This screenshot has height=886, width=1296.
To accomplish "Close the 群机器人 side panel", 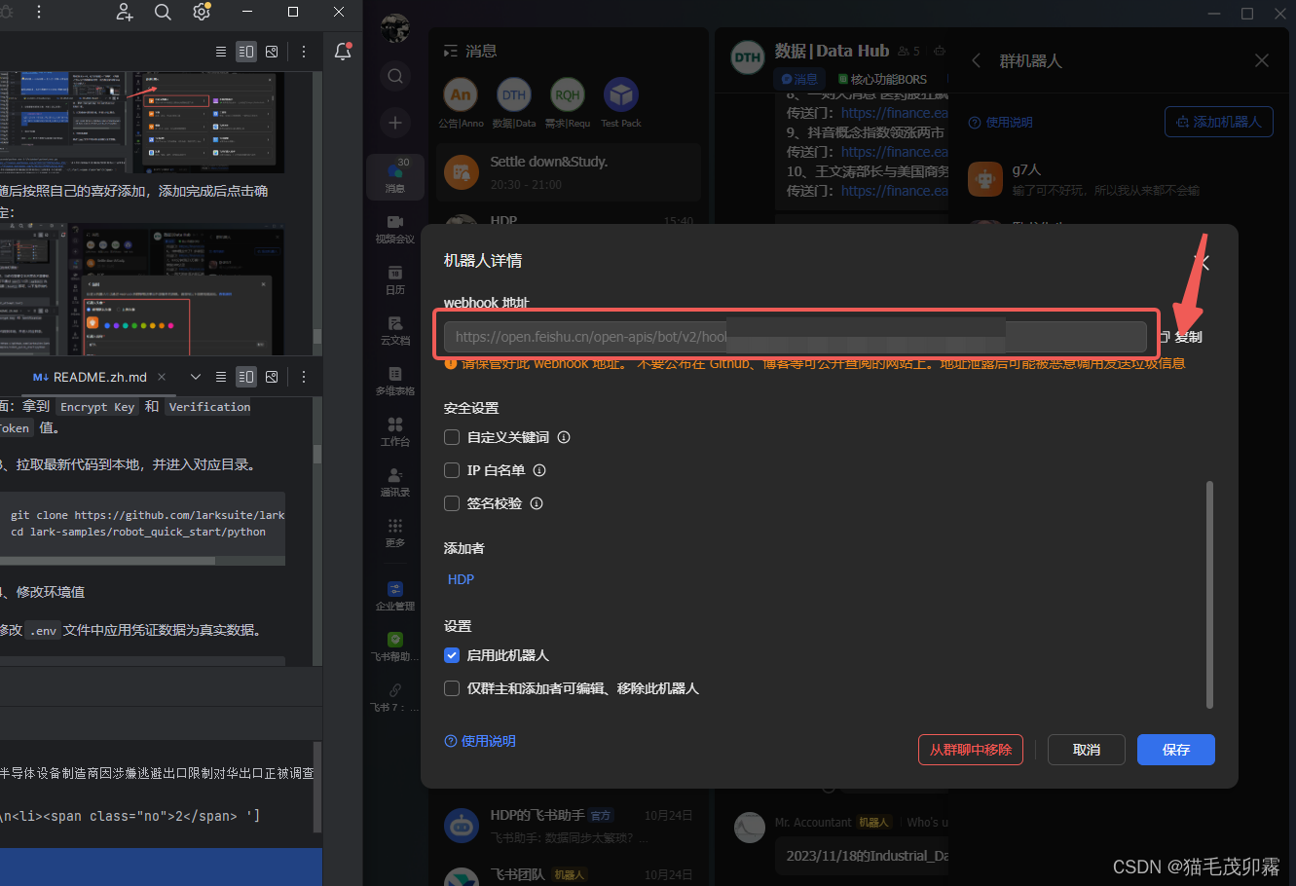I will 1262,60.
